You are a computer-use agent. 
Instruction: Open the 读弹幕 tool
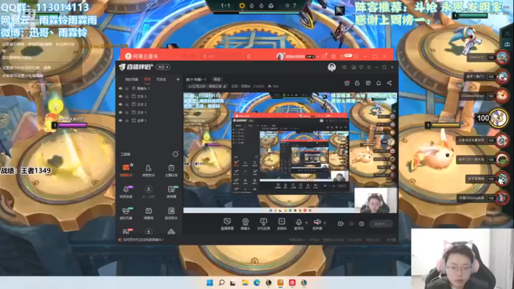pyautogui.click(x=171, y=191)
